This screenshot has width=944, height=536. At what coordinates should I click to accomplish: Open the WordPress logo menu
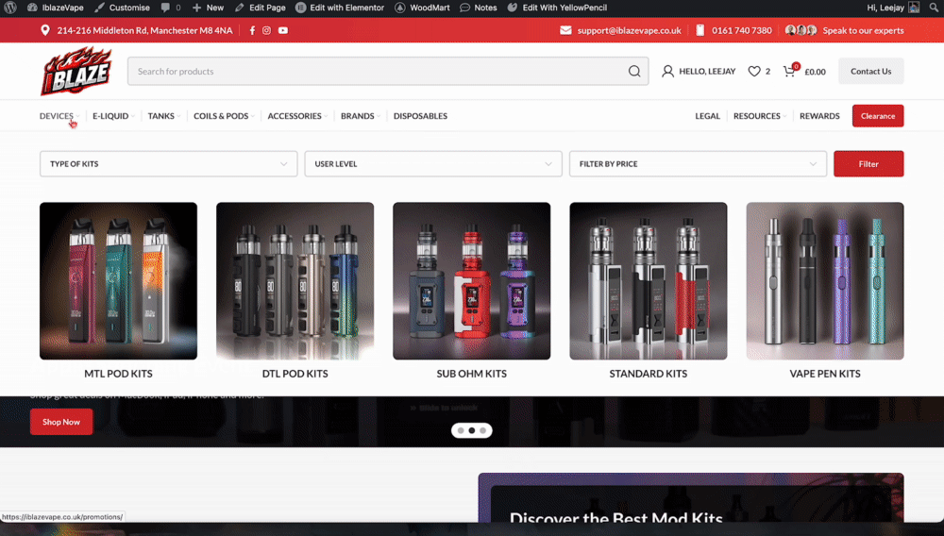tap(10, 8)
